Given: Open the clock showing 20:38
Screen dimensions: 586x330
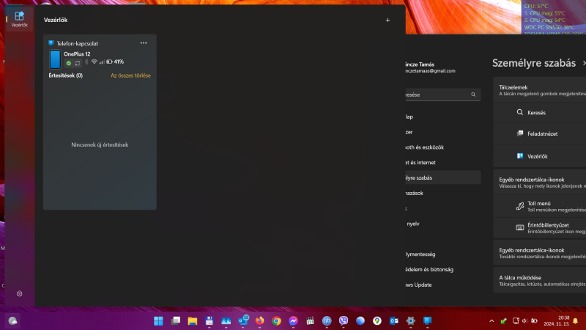Looking at the screenshot, I should click(557, 320).
